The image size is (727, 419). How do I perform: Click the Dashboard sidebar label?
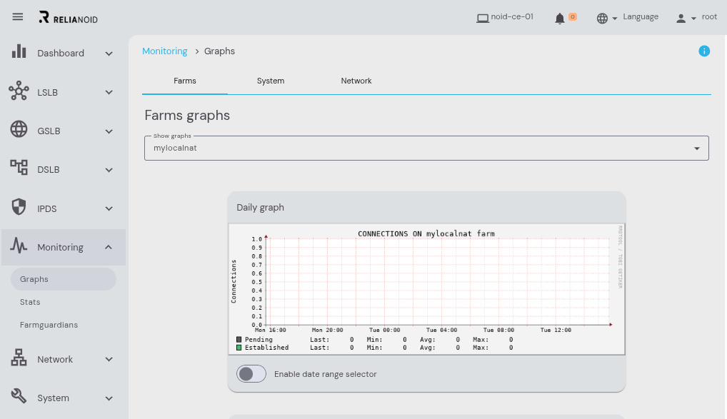pos(61,54)
